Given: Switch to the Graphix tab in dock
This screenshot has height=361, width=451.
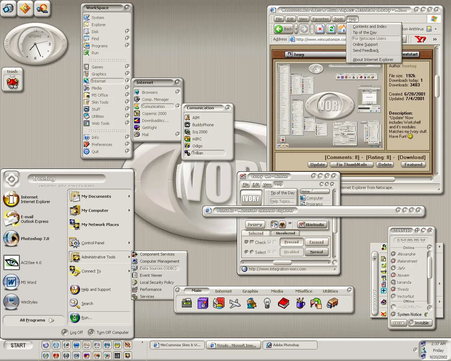Looking at the screenshot, I should pyautogui.click(x=250, y=291).
